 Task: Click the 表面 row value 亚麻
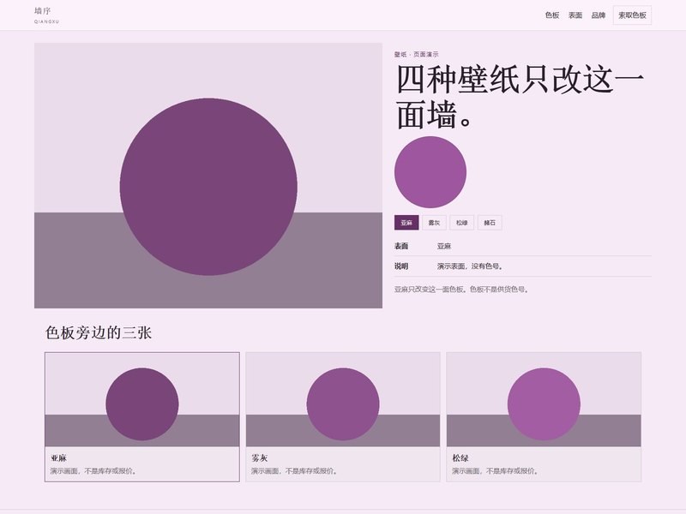pyautogui.click(x=443, y=246)
